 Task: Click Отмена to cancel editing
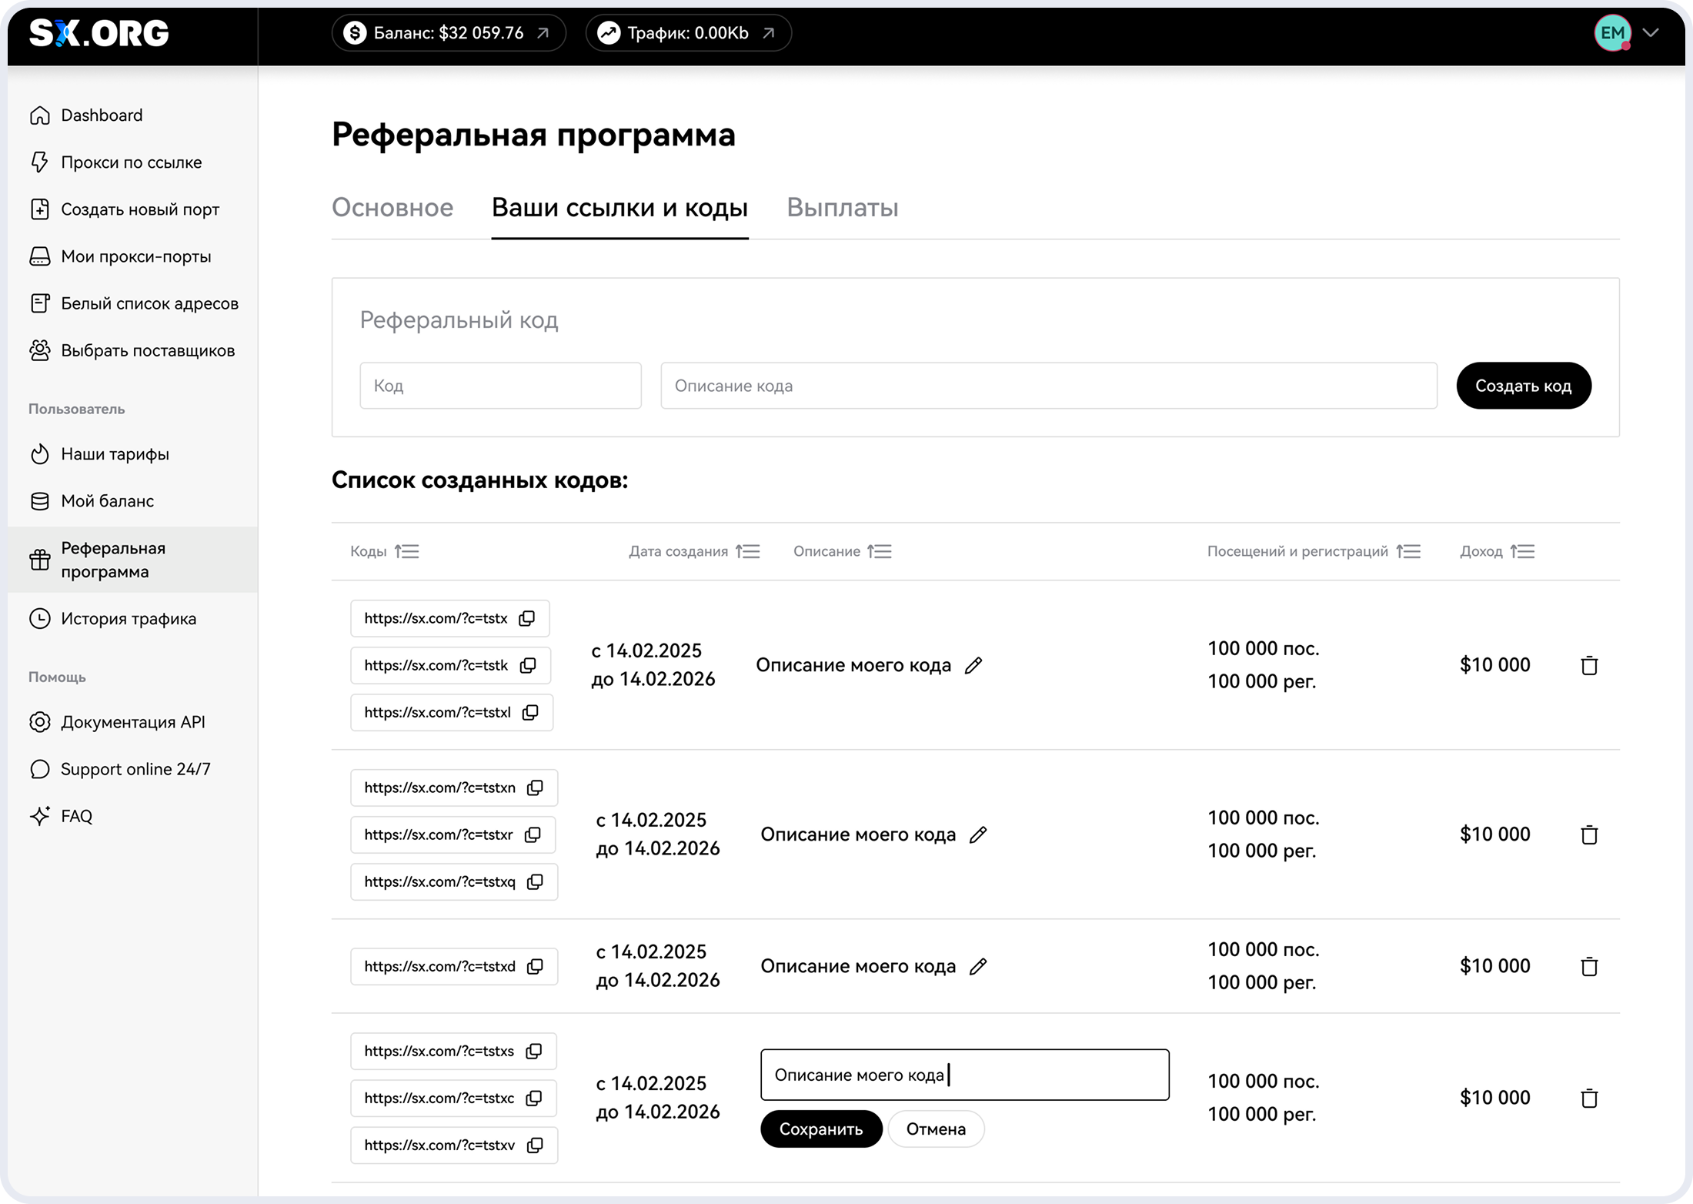pyautogui.click(x=936, y=1129)
